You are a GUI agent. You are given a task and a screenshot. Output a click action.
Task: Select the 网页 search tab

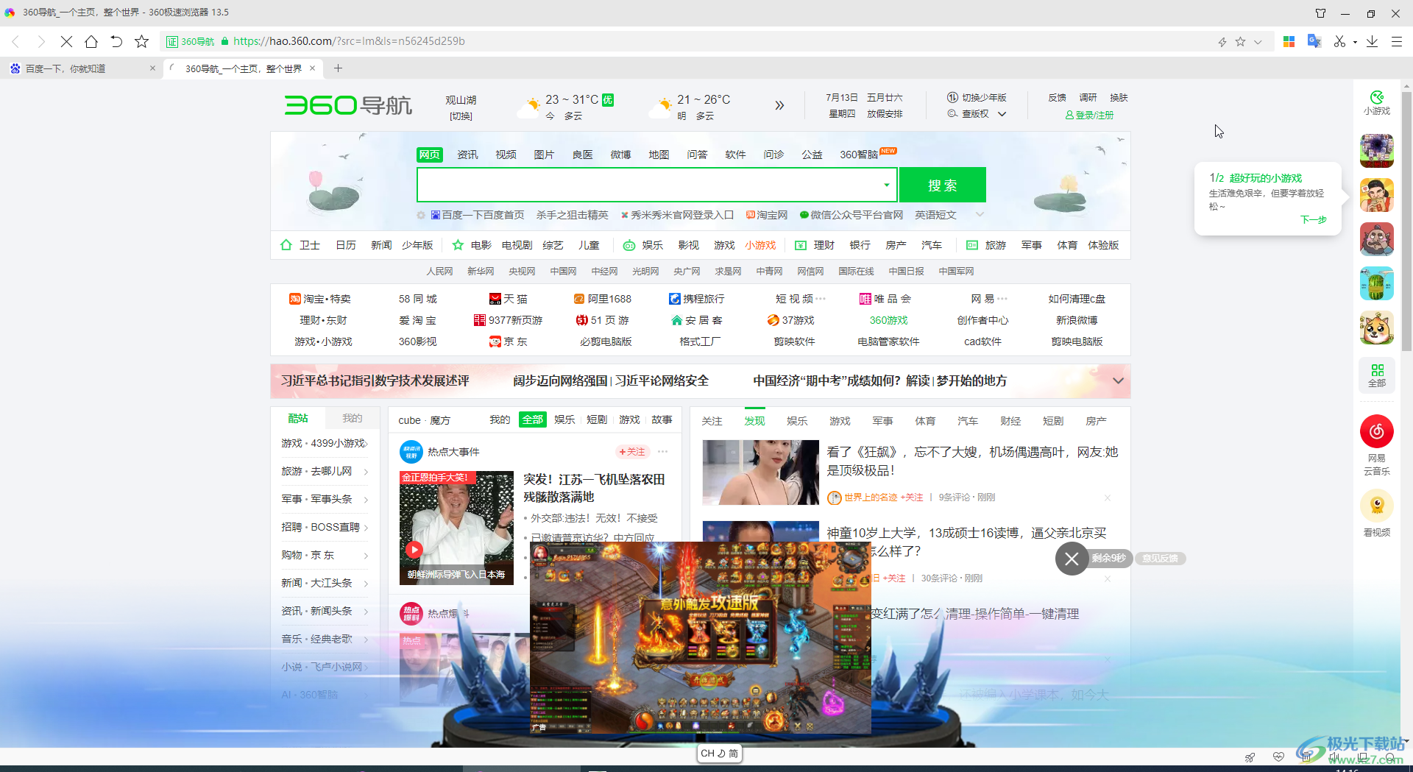[430, 155]
